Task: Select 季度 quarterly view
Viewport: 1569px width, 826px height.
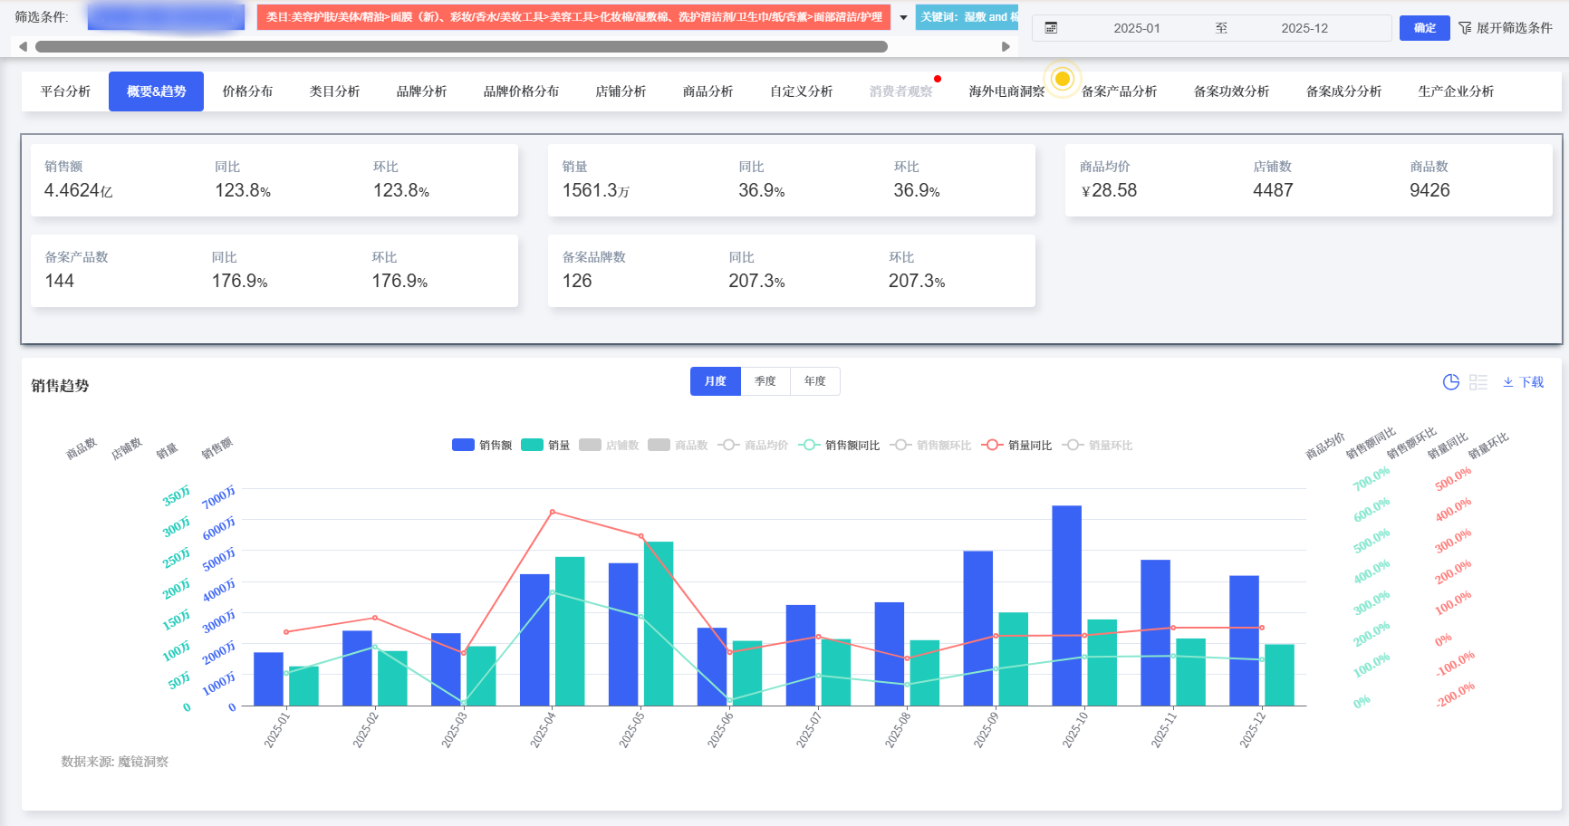Action: click(765, 381)
